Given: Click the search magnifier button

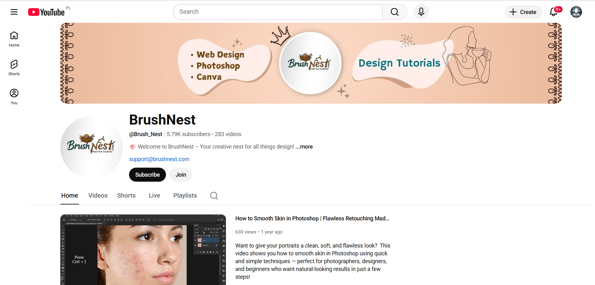Looking at the screenshot, I should point(394,12).
